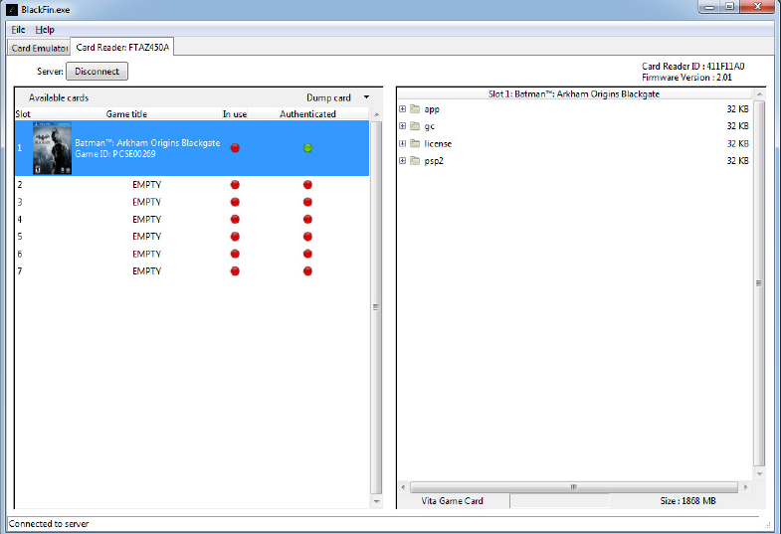This screenshot has width=781, height=534.
Task: Click slot 3 Authenticated red indicator
Action: (307, 202)
